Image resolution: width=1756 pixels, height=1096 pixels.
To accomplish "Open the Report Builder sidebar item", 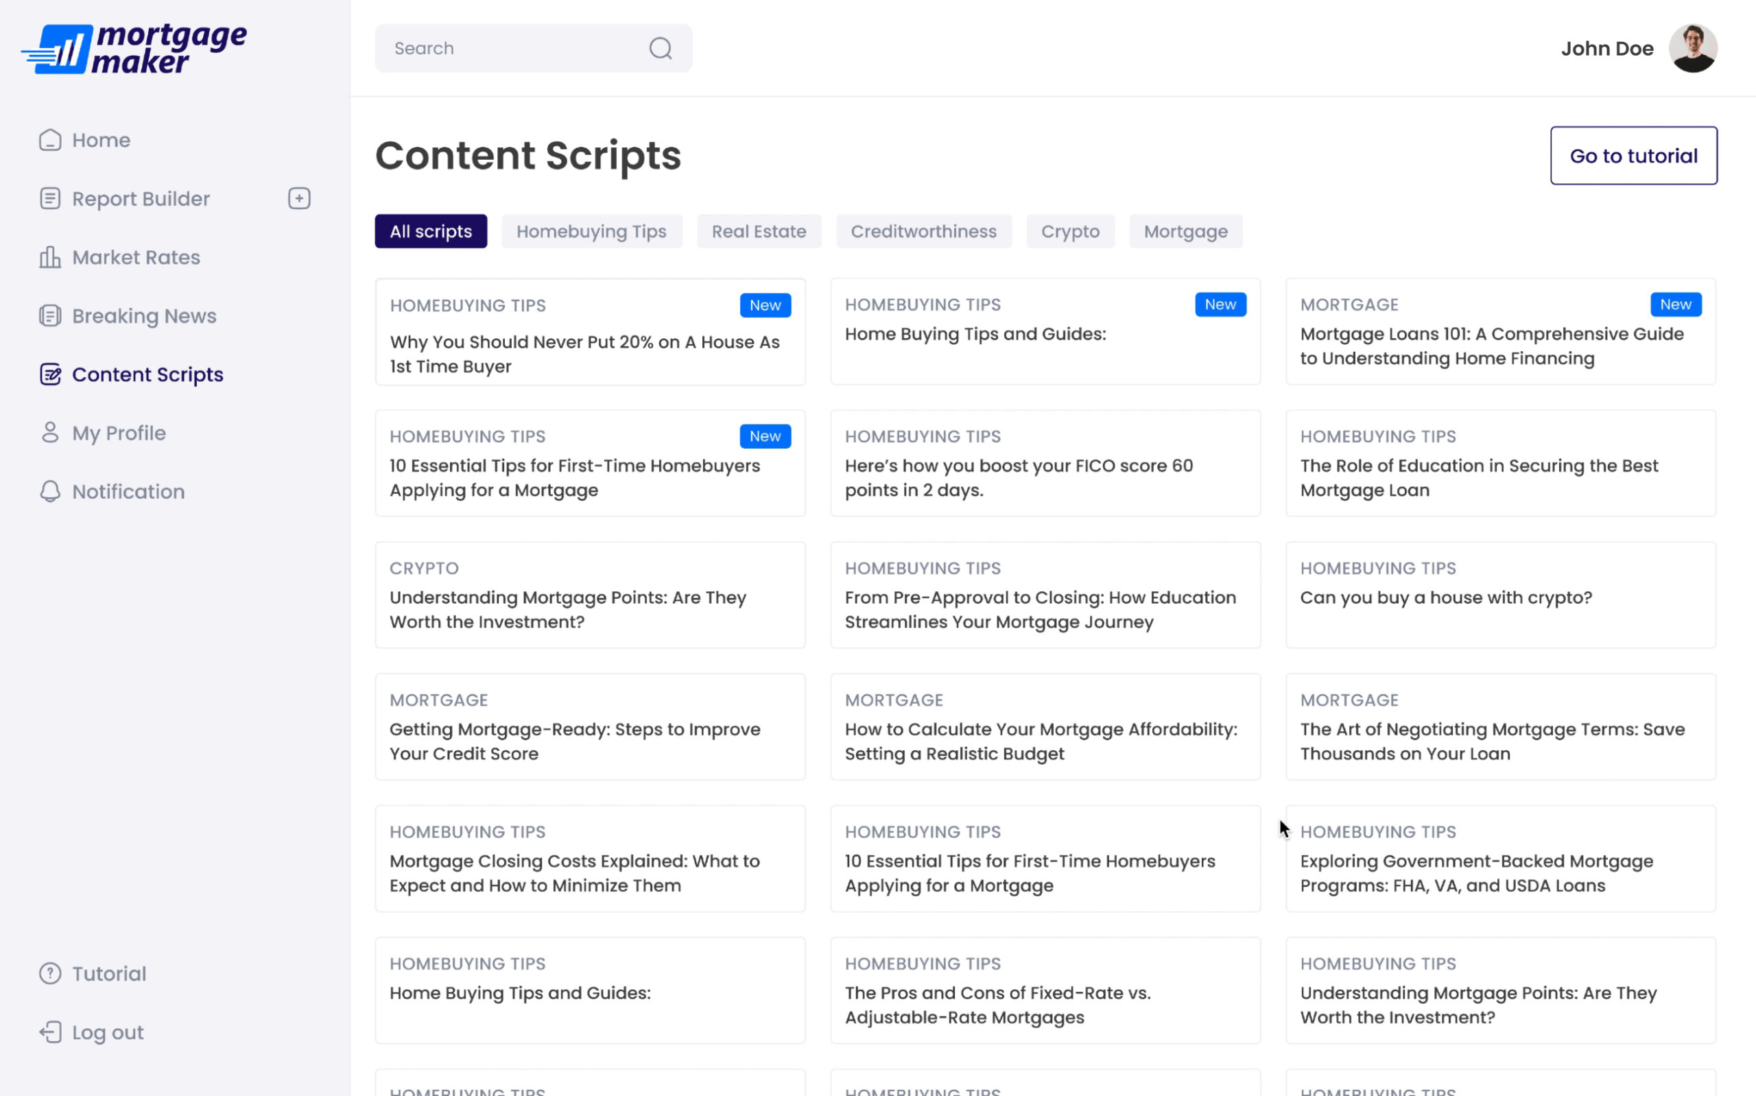I will [141, 199].
